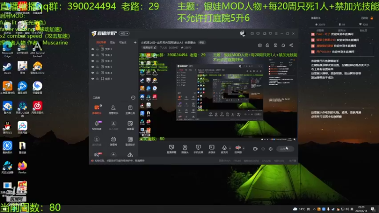The height and width of the screenshot is (213, 379).
Task: Switch to the third scene tab
Action: tap(123, 42)
